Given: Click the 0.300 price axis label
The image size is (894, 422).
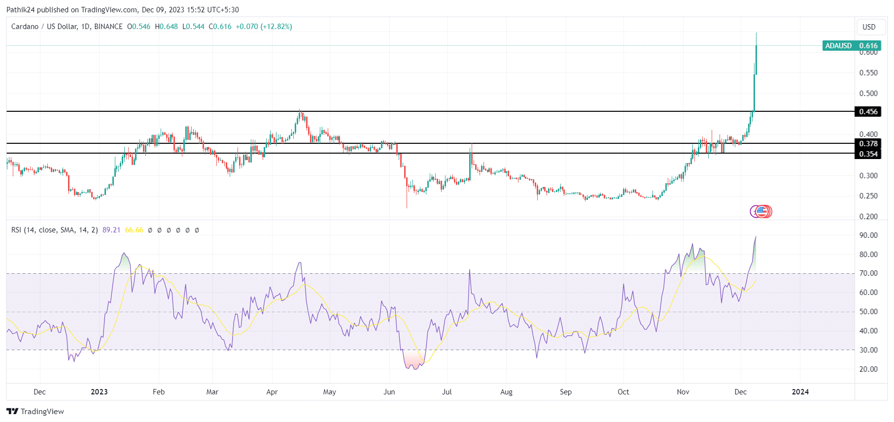Looking at the screenshot, I should pos(868,176).
